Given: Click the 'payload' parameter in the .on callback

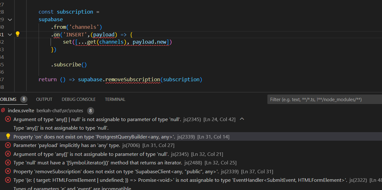Looking at the screenshot, I should click(104, 34).
